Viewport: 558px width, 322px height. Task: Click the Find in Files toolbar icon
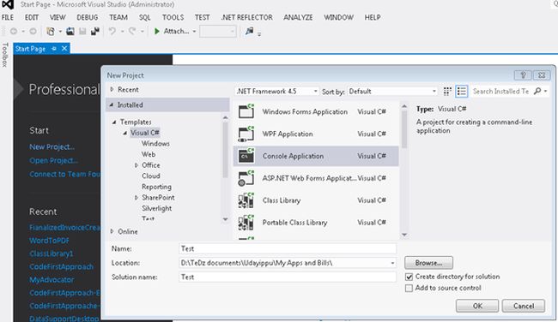[x=249, y=31]
